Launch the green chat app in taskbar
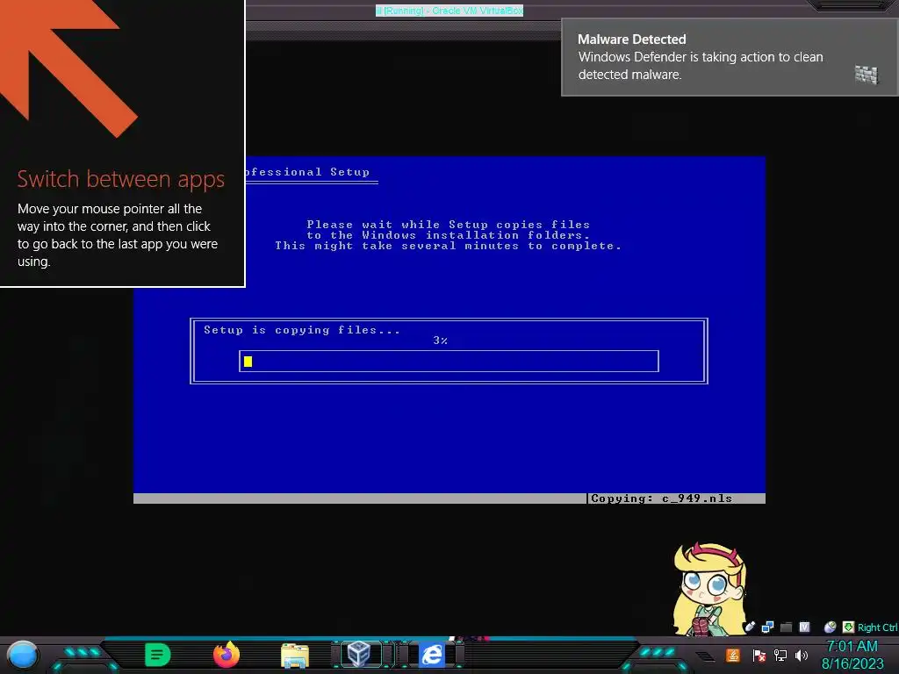The height and width of the screenshot is (674, 899). pyautogui.click(x=158, y=655)
